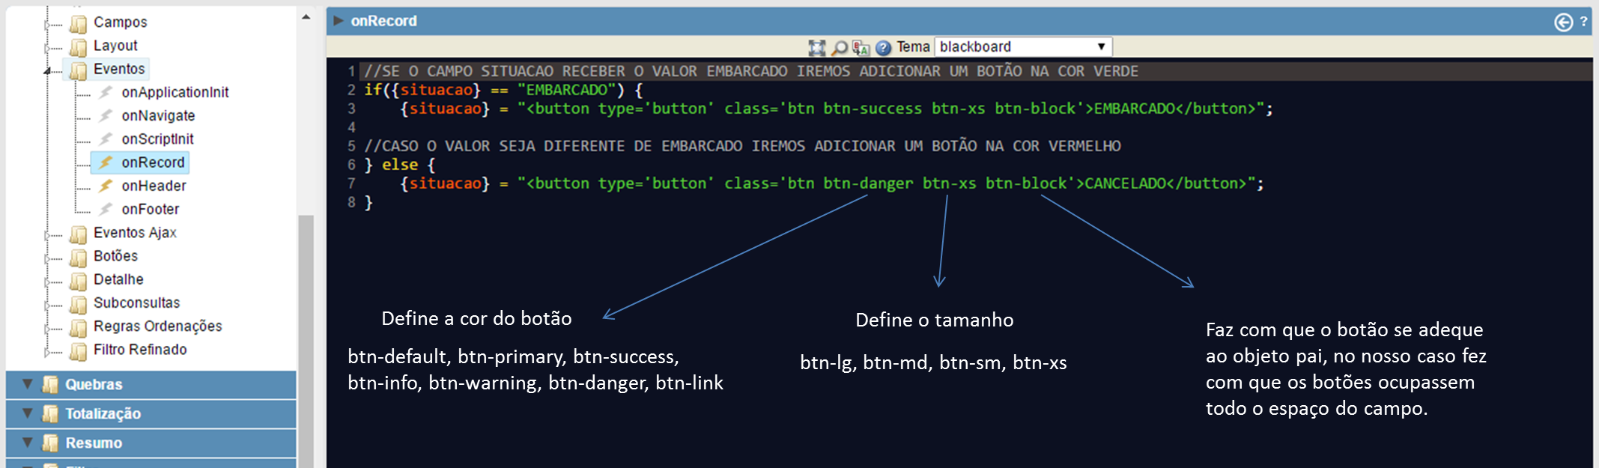Click the fullscreen editor expand icon
Viewport: 1599px width, 468px height.
pyautogui.click(x=816, y=48)
